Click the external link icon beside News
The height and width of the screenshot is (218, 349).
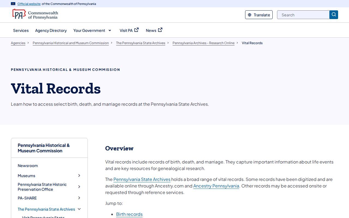tap(160, 30)
